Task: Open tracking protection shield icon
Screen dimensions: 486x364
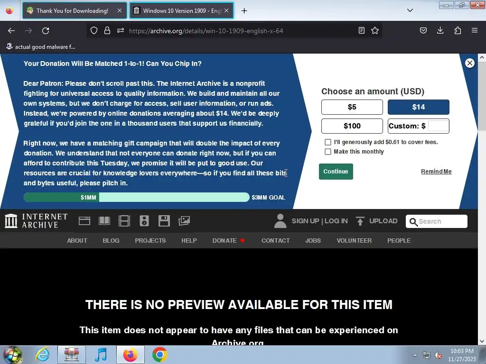Action: point(94,30)
